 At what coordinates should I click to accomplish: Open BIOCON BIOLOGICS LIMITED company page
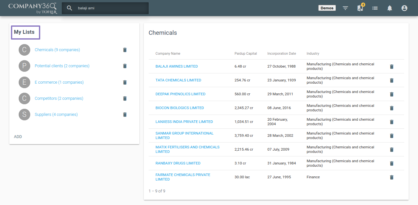(x=180, y=108)
